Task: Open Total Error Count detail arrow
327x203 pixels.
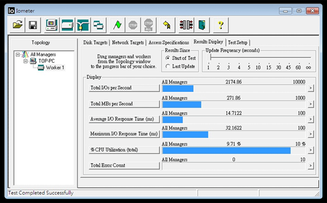Action: 310,165
